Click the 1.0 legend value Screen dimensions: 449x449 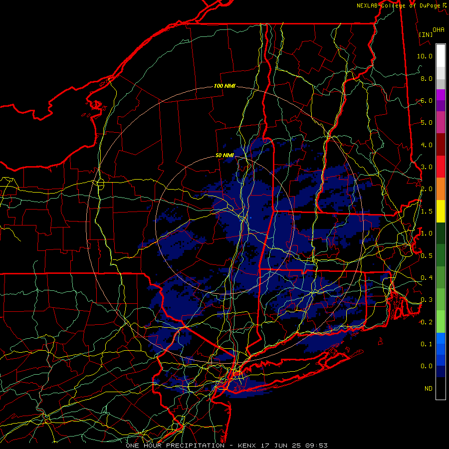(427, 233)
